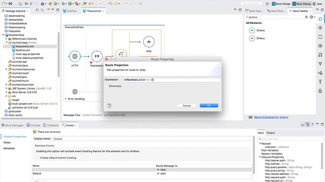Expand the Error handling section
The height and width of the screenshot is (182, 325).
point(66,99)
